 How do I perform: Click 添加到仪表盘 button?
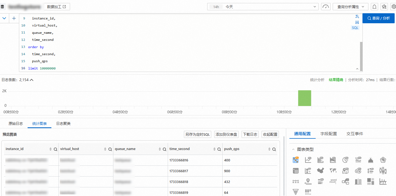(x=226, y=134)
